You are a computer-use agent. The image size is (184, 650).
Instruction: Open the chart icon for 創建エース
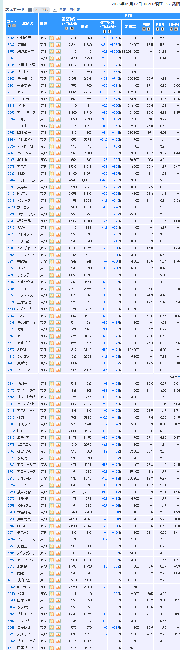click(58, 52)
